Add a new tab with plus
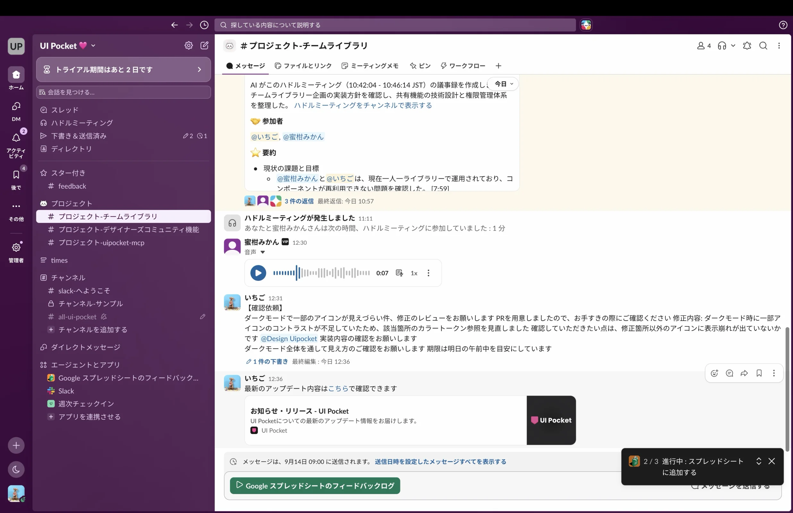The image size is (793, 513). point(499,66)
